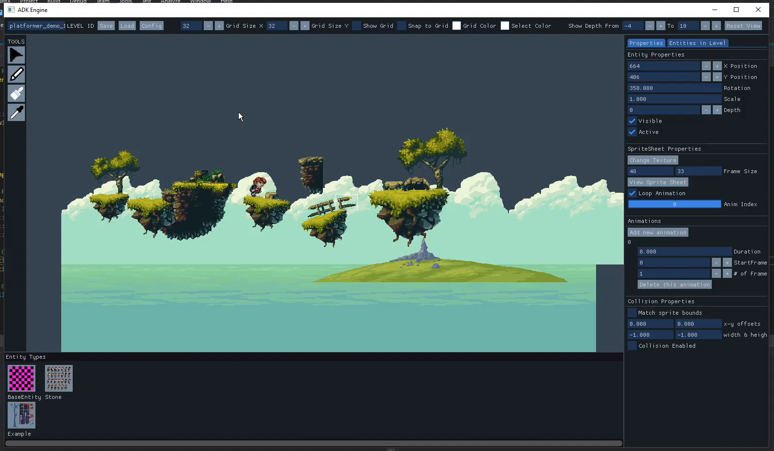Click the Level ID input field
The image size is (774, 451).
coord(37,26)
